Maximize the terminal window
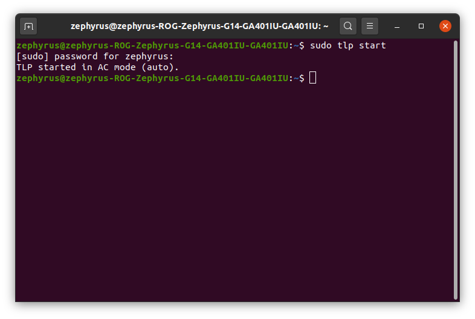Image resolution: width=475 pixels, height=319 pixels. 421,26
